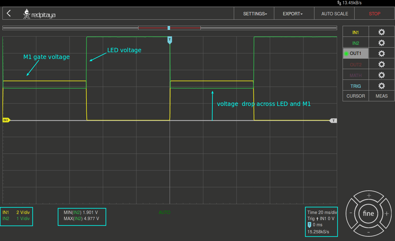The width and height of the screenshot is (395, 241).
Task: Click the MIN(IN2) 1.901 V measurement
Action: point(81,212)
